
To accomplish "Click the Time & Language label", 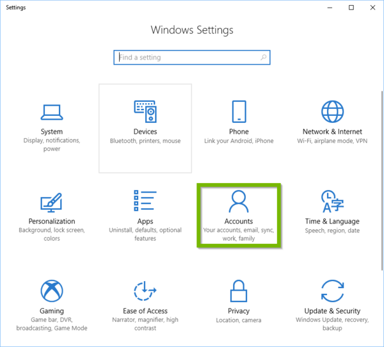I will click(332, 222).
